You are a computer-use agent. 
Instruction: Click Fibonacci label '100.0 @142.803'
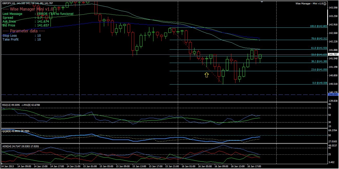point(318,26)
